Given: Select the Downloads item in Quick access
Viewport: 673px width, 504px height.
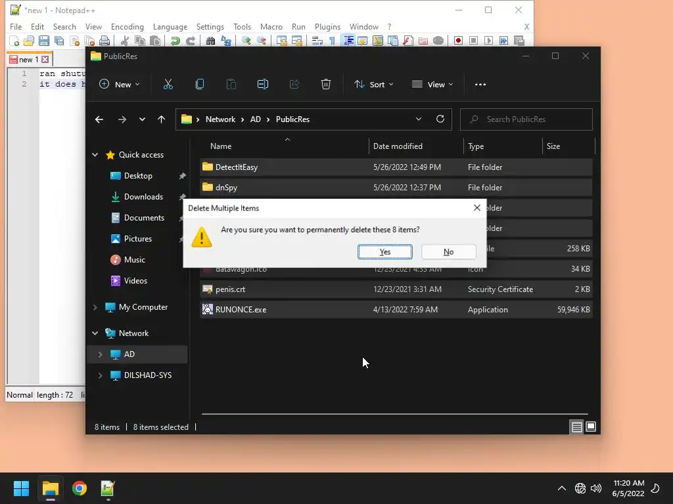Looking at the screenshot, I should pos(143,197).
